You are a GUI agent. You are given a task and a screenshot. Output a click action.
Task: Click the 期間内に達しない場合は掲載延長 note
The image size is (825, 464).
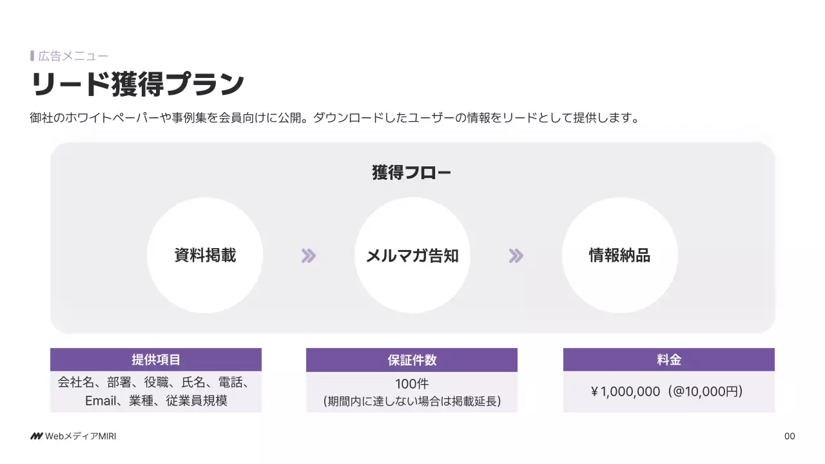coord(412,401)
